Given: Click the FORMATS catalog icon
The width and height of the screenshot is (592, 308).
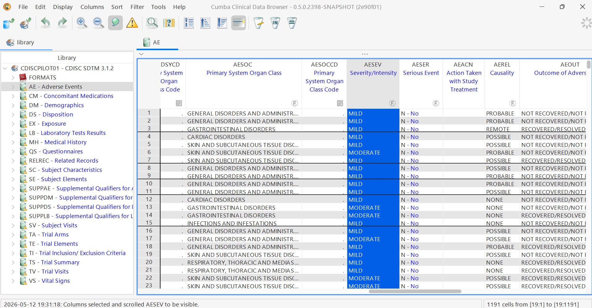Looking at the screenshot, I should tap(23, 77).
